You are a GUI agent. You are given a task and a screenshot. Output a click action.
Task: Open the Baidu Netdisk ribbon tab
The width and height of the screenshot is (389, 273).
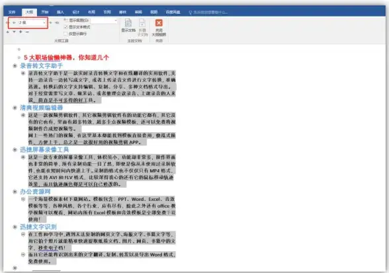pyautogui.click(x=173, y=12)
